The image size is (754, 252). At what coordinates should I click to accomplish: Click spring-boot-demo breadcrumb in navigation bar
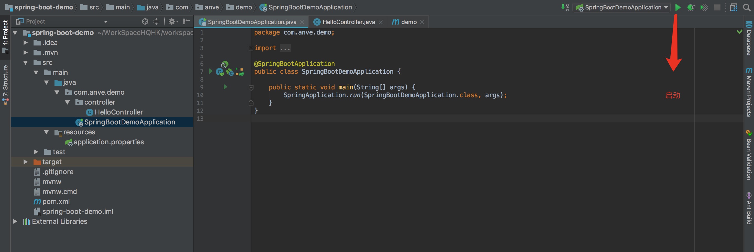40,7
